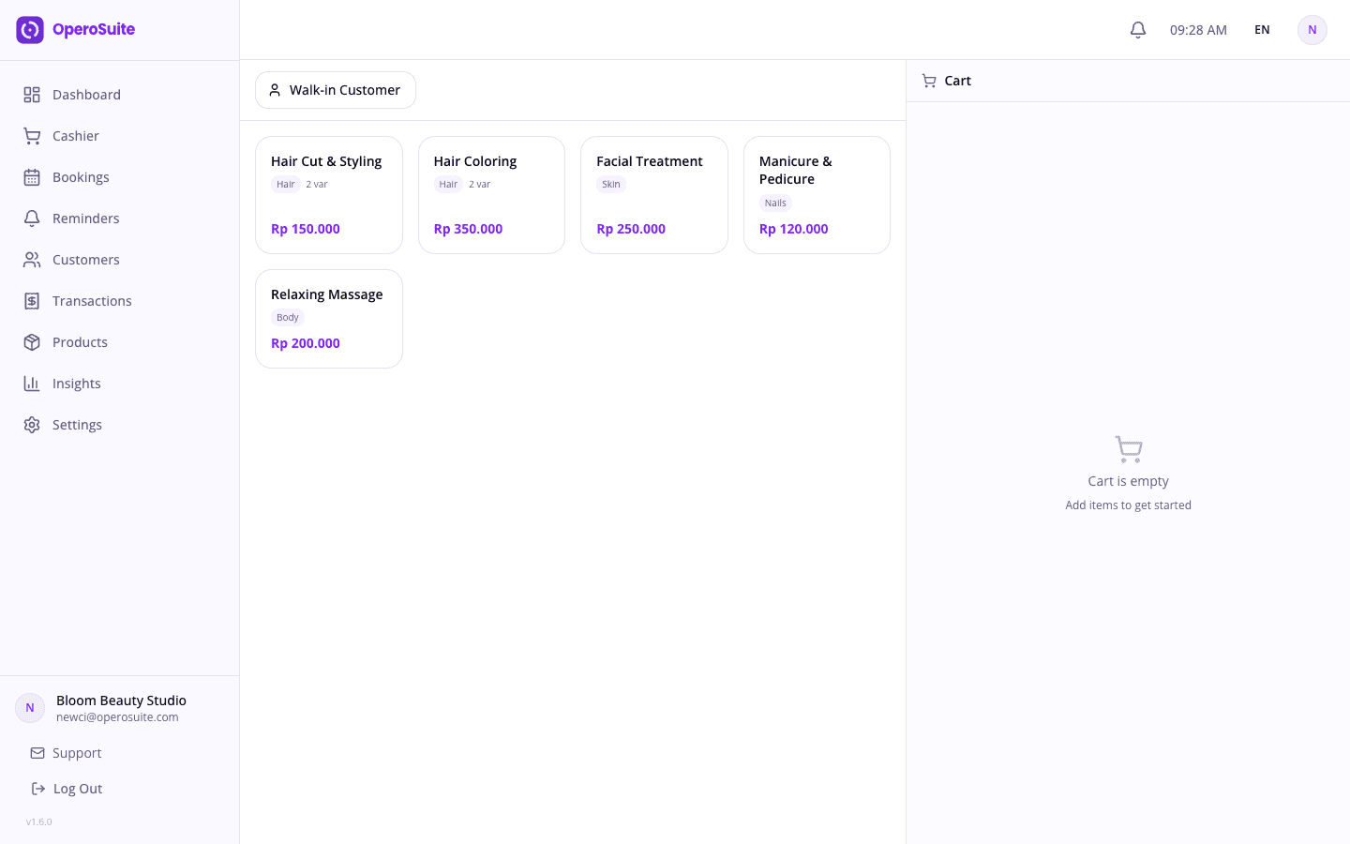Viewport: 1350px width, 844px height.
Task: Go to the Customers page
Action: click(x=85, y=260)
